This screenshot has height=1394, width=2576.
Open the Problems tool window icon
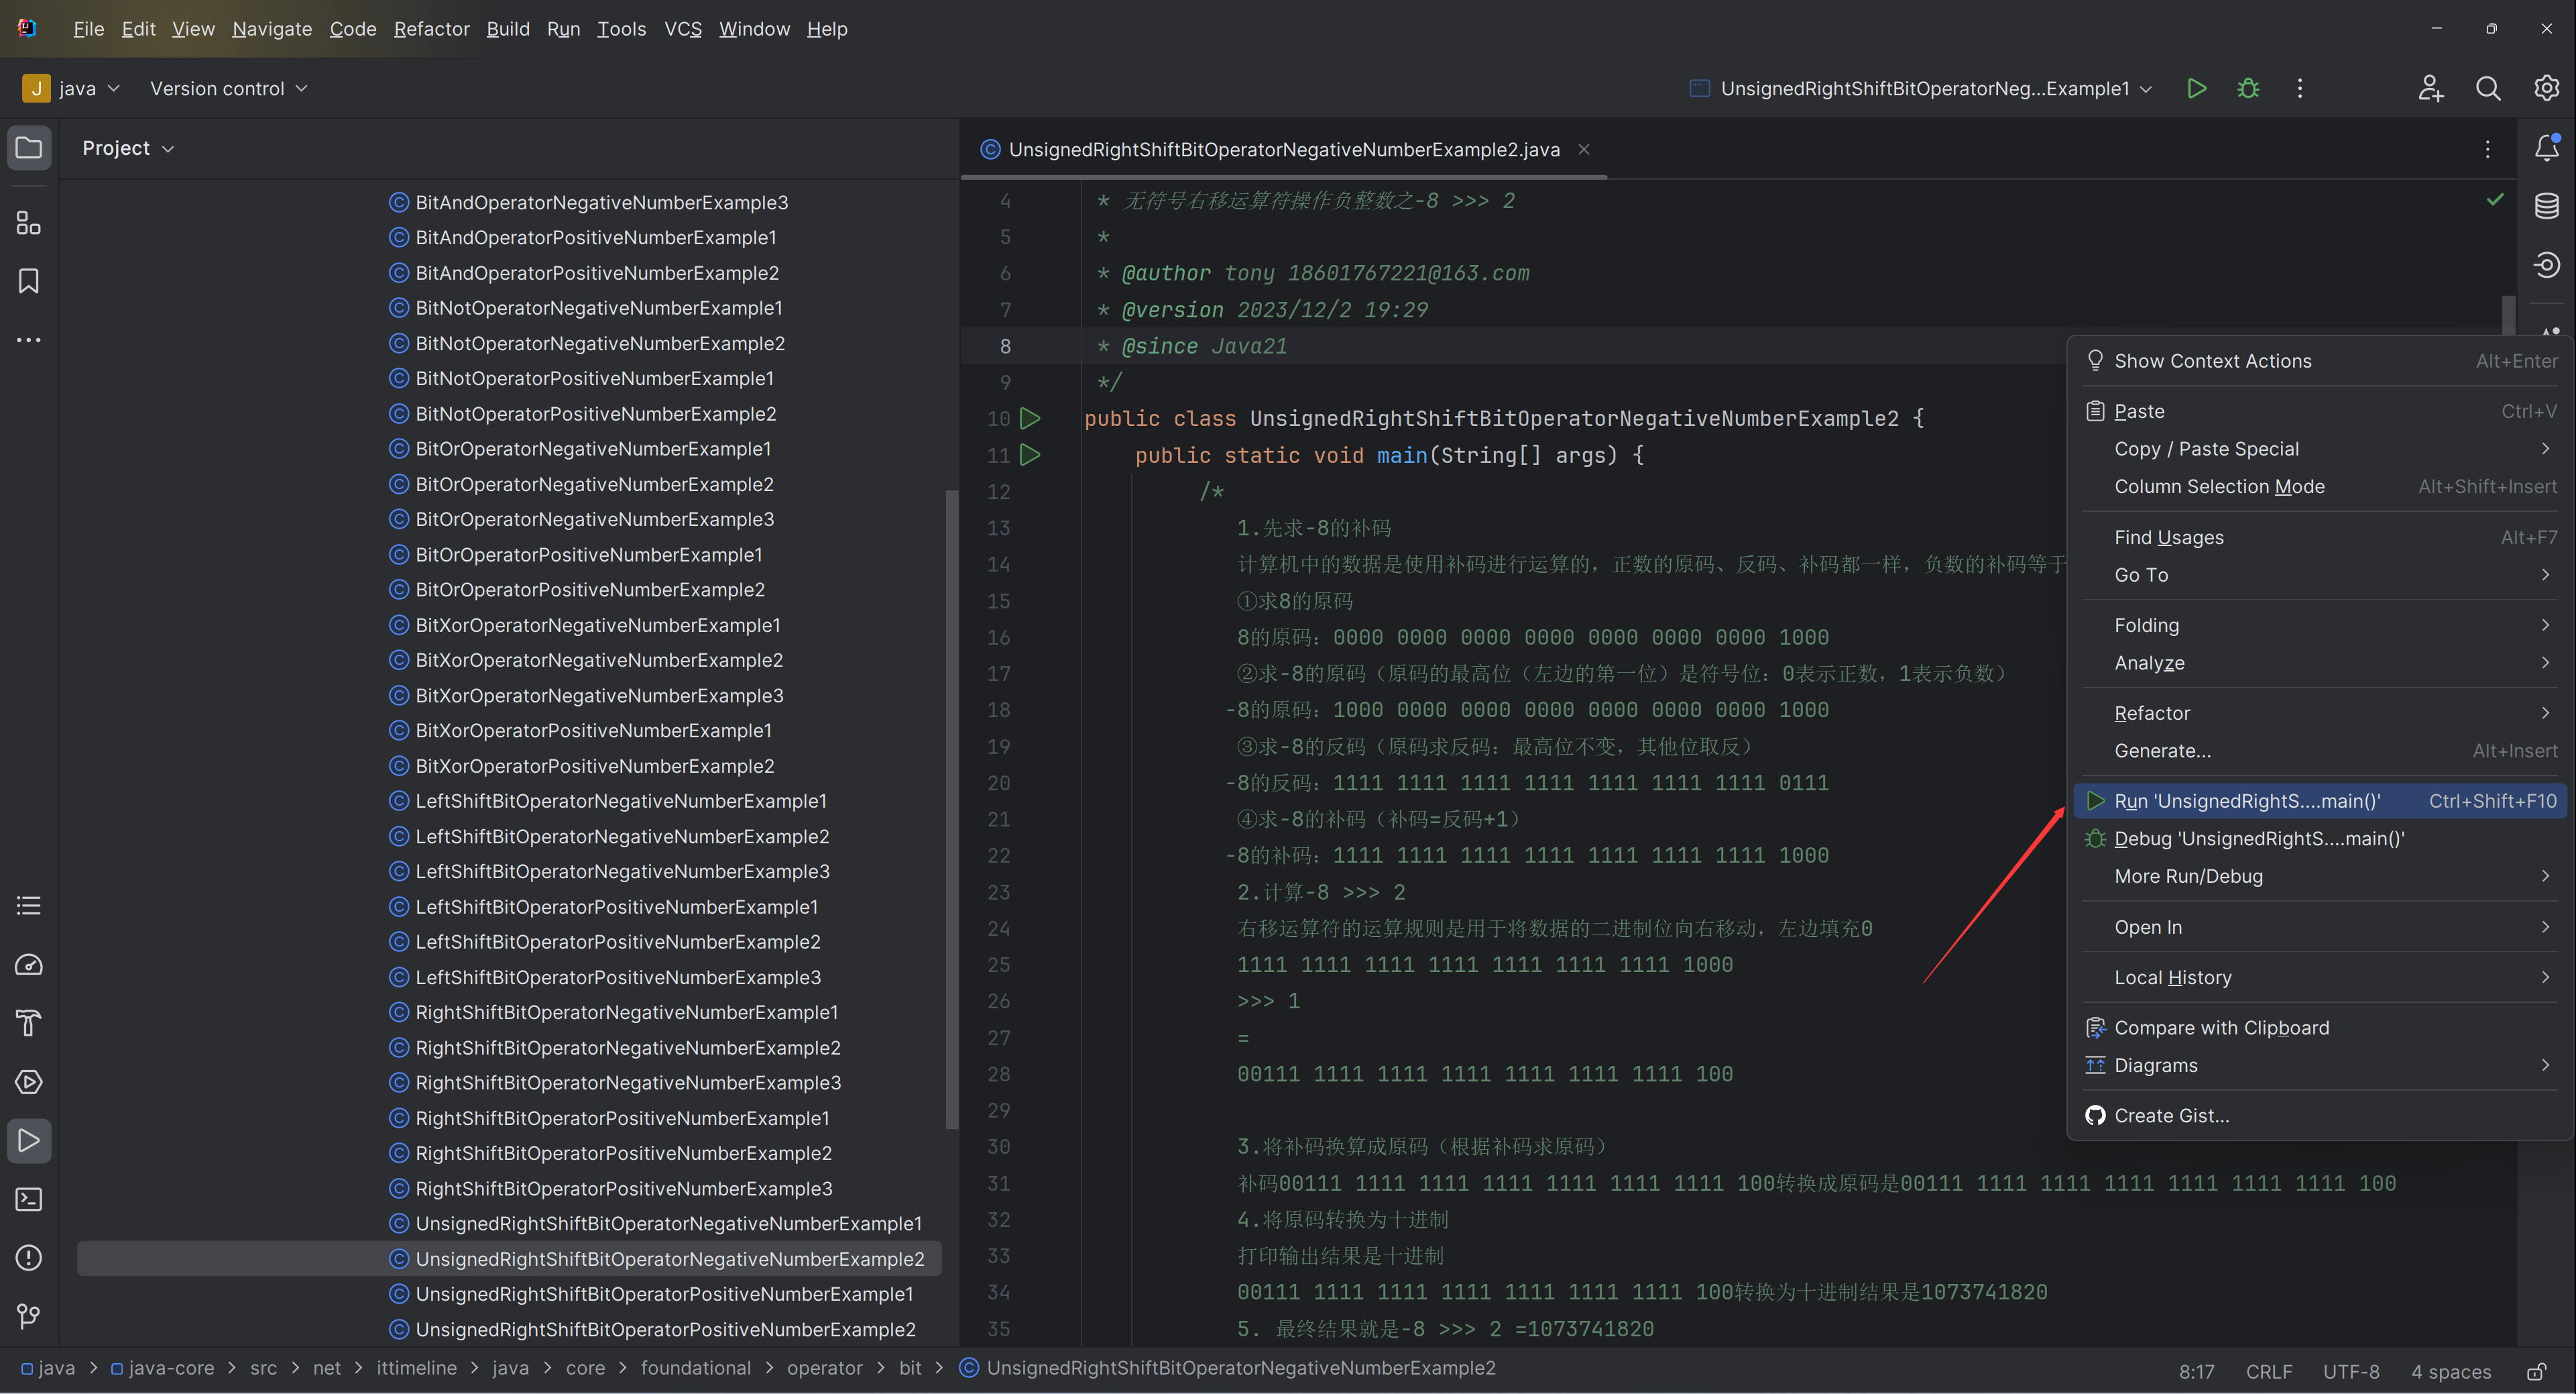[29, 1258]
